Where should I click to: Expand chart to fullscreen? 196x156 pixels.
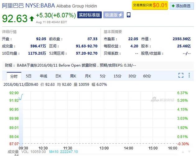pyautogui.click(x=181, y=75)
